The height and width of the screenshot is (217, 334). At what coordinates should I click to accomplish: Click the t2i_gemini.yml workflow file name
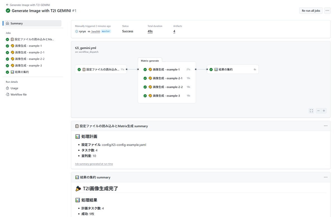point(85,48)
